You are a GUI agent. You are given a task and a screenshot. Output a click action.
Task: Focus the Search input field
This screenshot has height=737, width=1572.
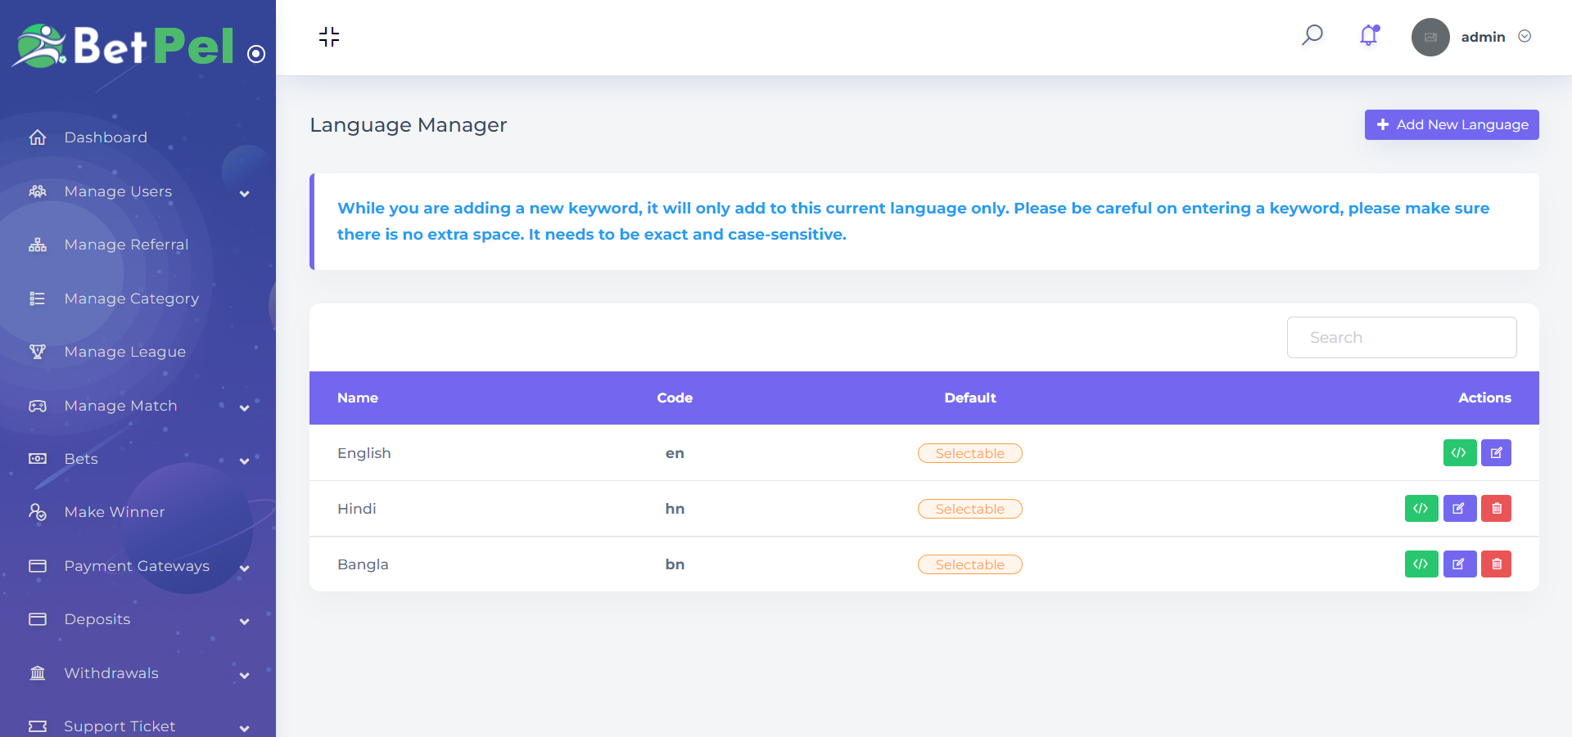pos(1402,337)
